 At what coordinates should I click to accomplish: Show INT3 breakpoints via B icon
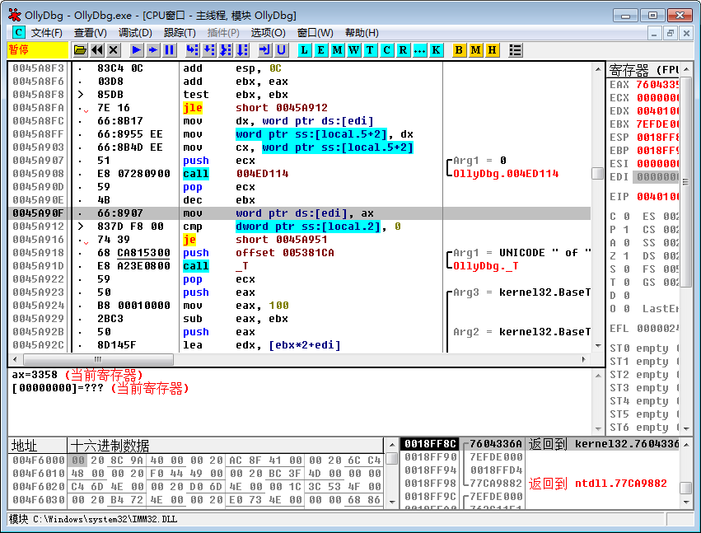(460, 50)
